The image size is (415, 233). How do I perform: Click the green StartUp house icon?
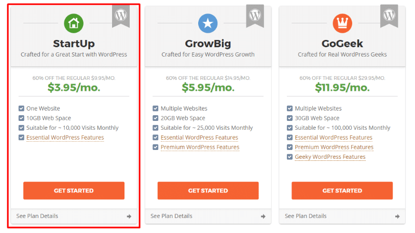click(74, 23)
